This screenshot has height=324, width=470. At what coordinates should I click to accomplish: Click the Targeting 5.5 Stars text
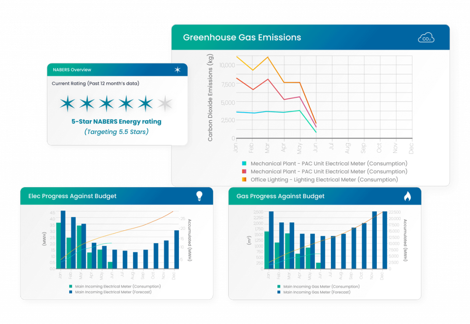[116, 132]
